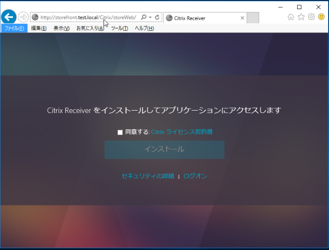Click the Citrix Receiver tab favicon
Viewport: 329px width, 250px height.
pos(169,18)
